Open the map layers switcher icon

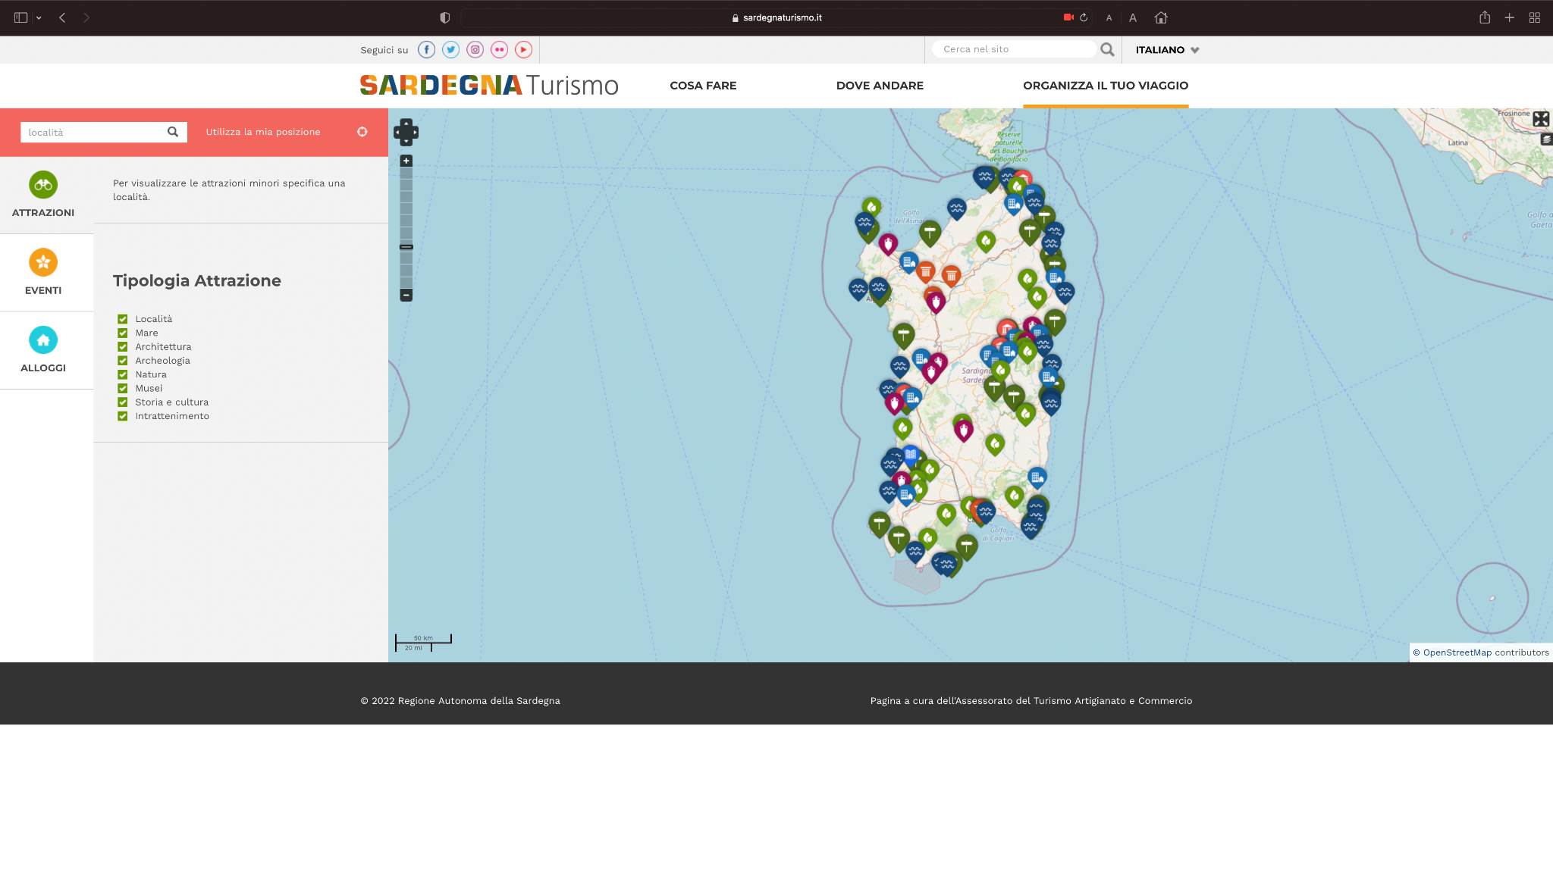coord(1546,139)
